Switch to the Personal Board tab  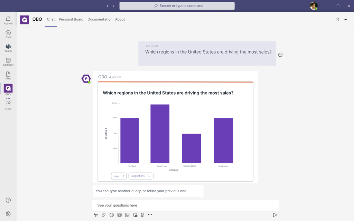(71, 19)
